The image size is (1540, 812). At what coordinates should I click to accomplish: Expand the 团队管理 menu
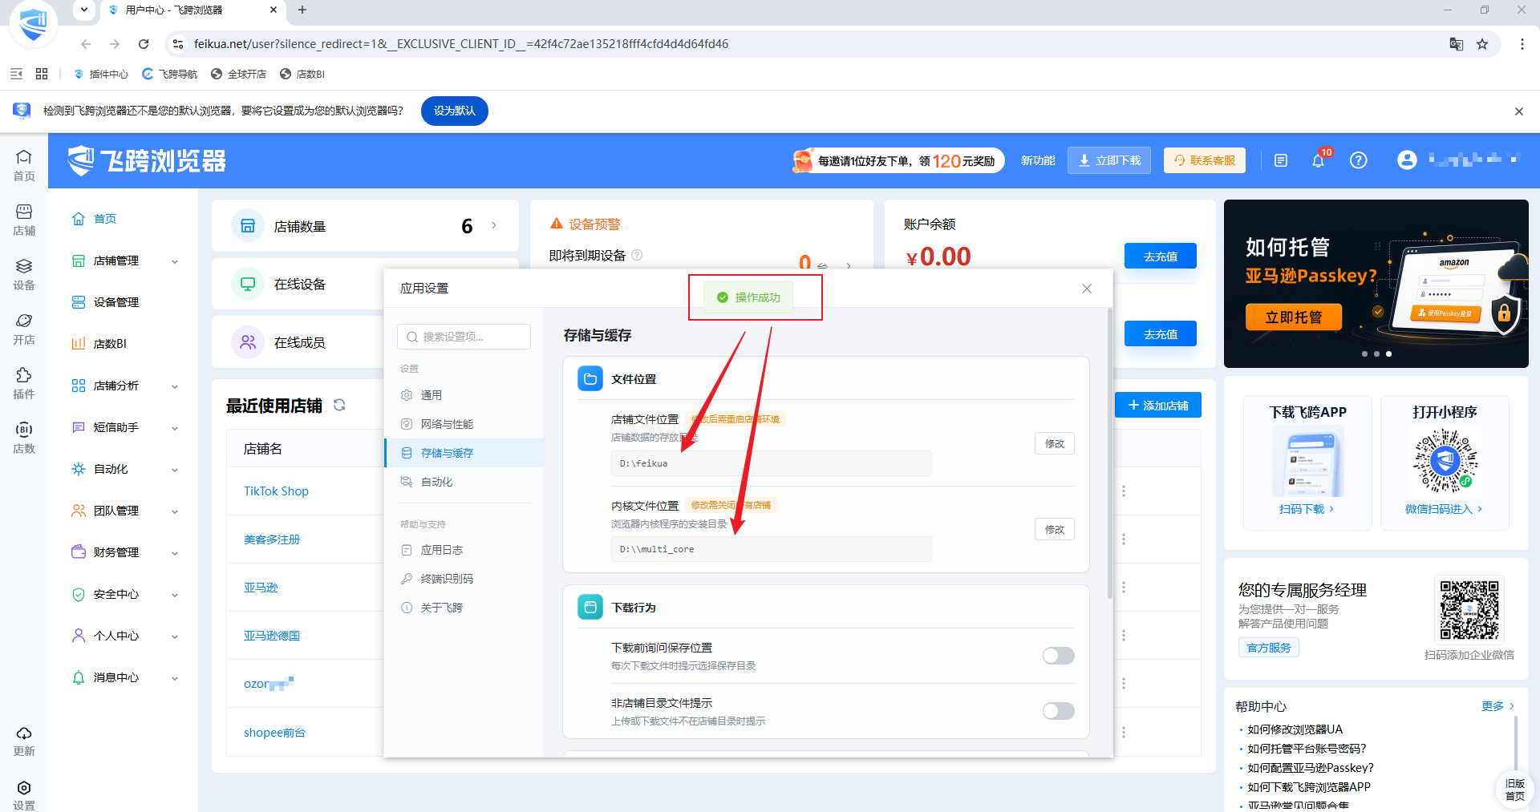(x=124, y=511)
